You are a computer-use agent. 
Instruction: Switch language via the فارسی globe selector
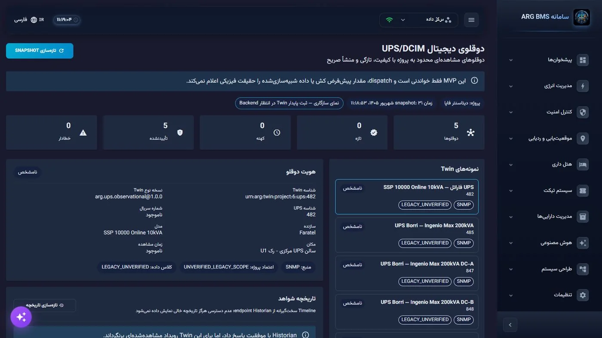point(26,20)
